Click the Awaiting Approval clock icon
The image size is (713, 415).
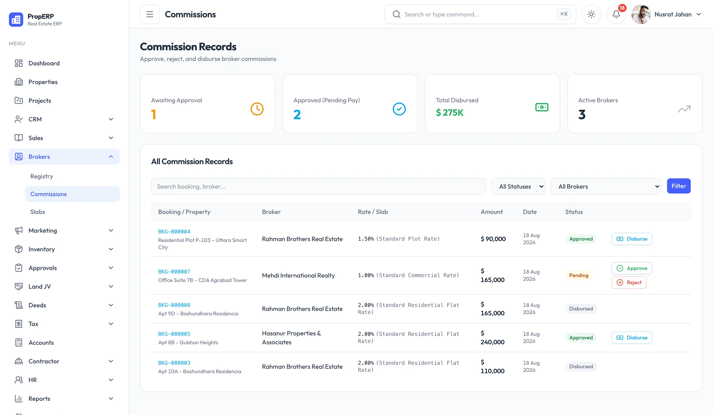pyautogui.click(x=257, y=109)
